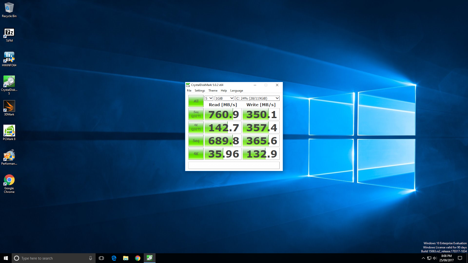Open File Explorer from the taskbar
The image size is (468, 263).
tap(126, 258)
